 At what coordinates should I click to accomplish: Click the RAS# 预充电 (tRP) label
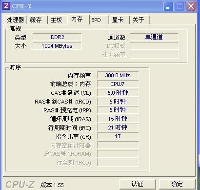click(x=67, y=110)
